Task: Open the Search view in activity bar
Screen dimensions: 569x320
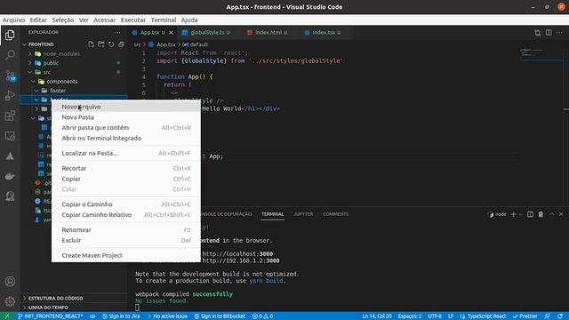Action: coord(10,55)
